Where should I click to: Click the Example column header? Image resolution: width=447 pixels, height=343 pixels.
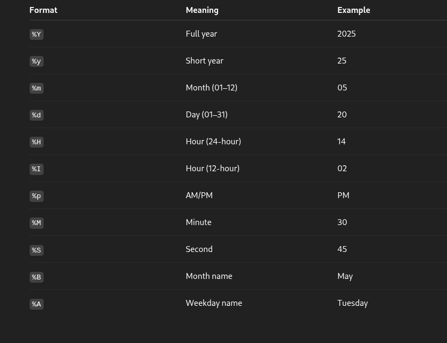point(353,10)
